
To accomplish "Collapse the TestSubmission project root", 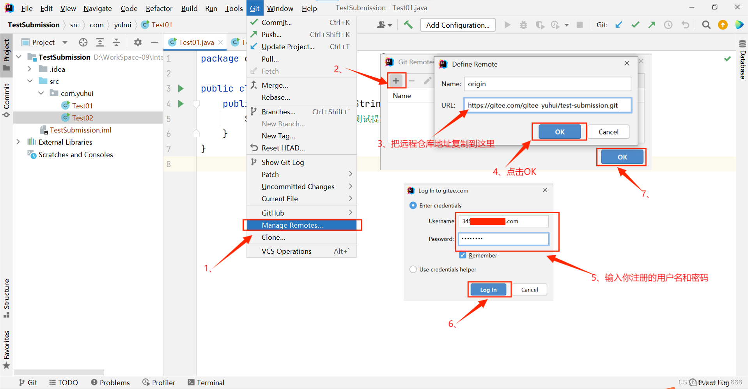I will coord(19,57).
